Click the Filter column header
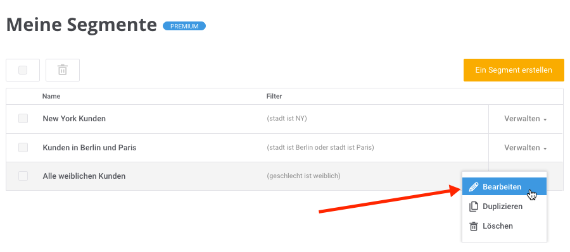The height and width of the screenshot is (252, 570). tap(274, 97)
